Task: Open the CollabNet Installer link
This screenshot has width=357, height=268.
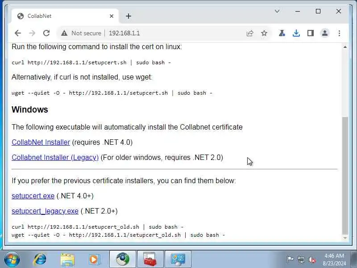Action: coord(41,142)
